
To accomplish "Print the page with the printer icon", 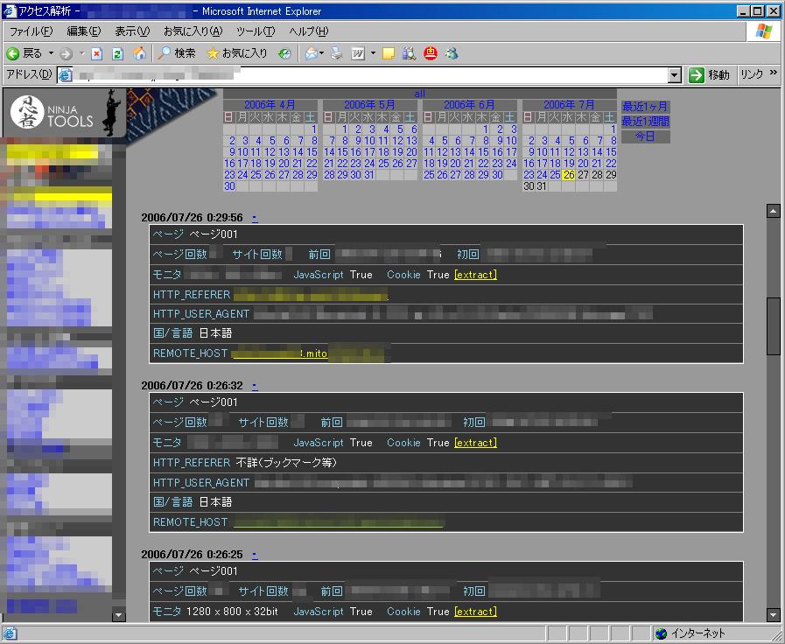I will tap(337, 53).
